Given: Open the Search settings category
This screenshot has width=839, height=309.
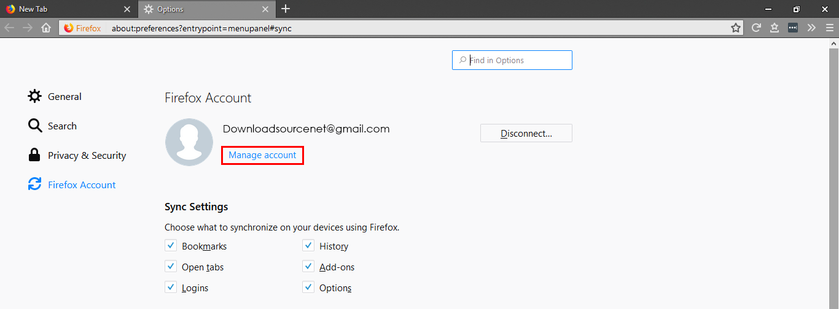Looking at the screenshot, I should (52, 126).
